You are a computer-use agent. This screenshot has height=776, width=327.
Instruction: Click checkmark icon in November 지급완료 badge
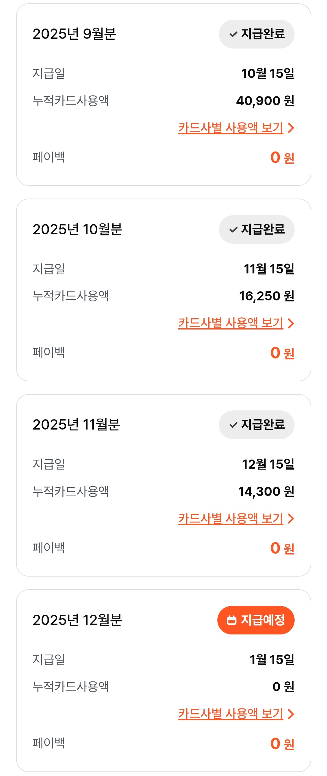(x=233, y=425)
